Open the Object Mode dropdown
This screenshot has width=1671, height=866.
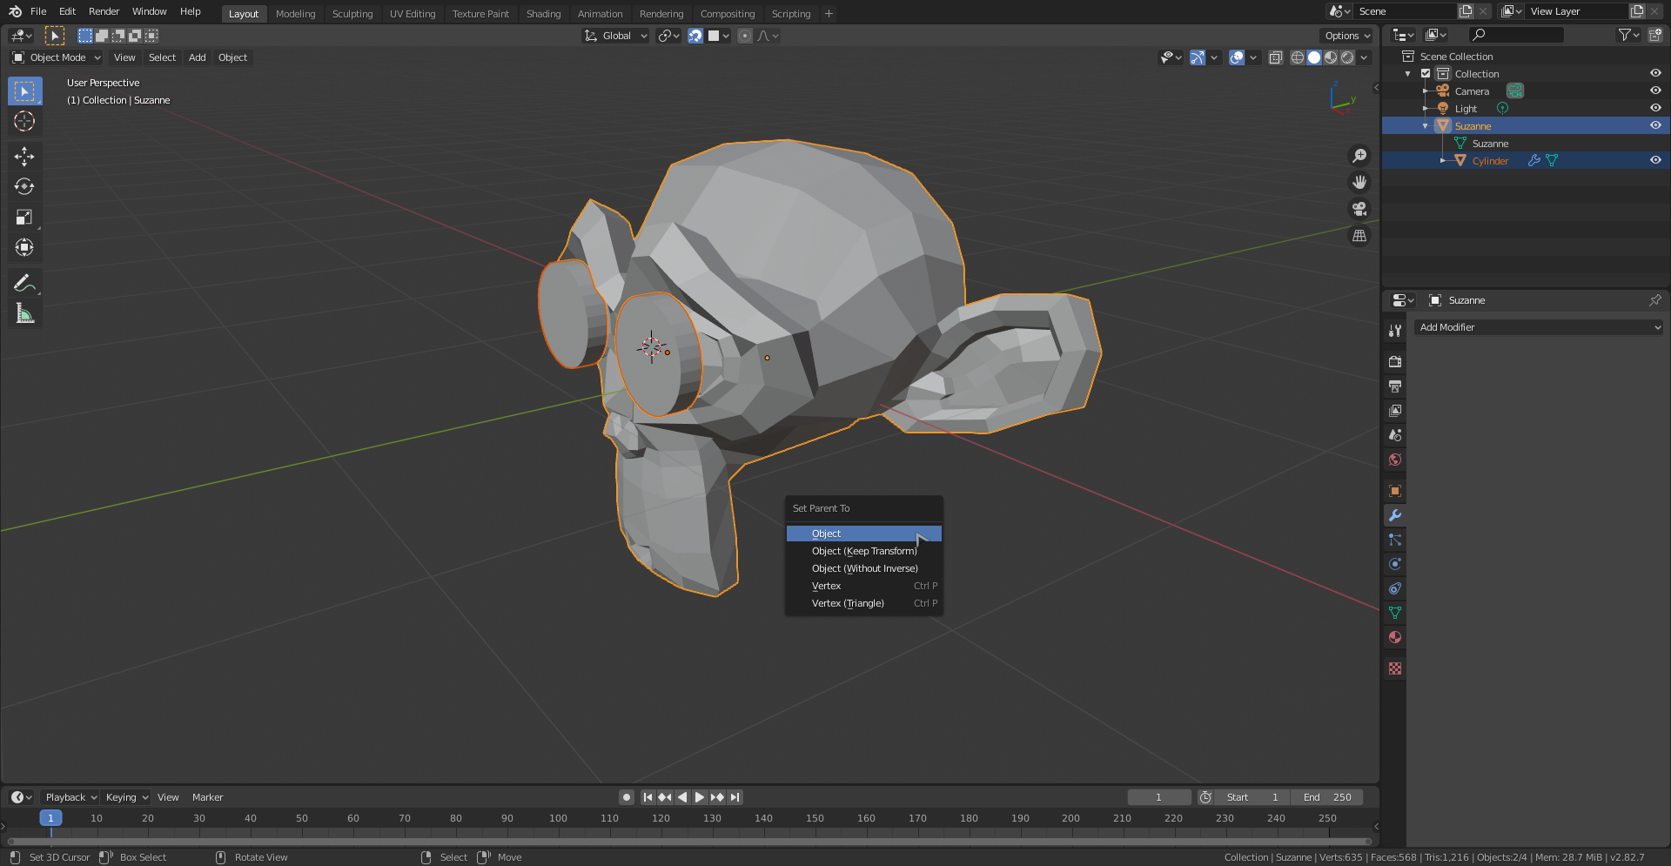pos(57,57)
